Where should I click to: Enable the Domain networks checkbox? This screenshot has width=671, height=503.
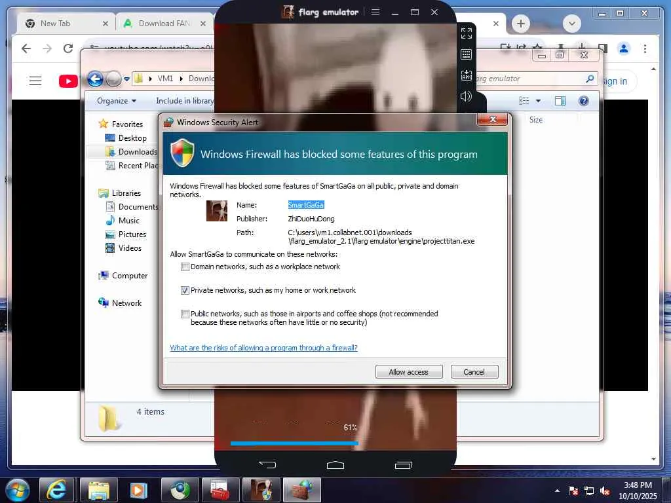(185, 267)
